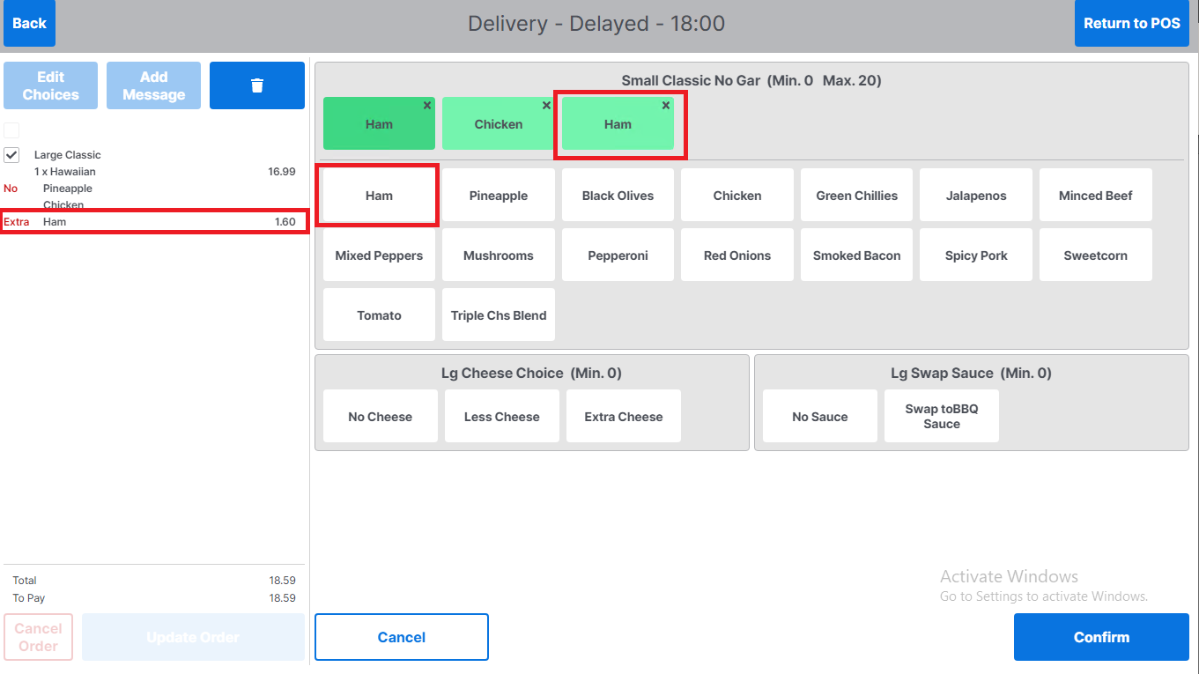The image size is (1199, 674).
Task: Add Smoked Bacon to the pizza
Action: point(856,256)
